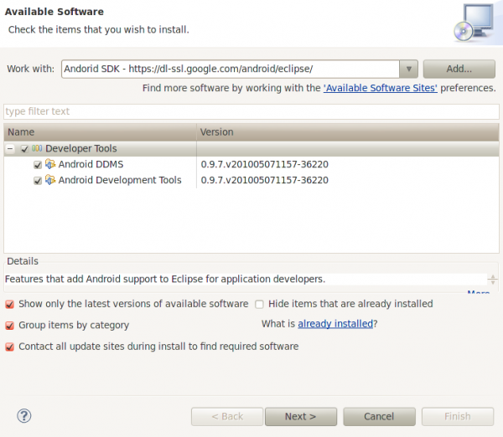Click the Details description text

click(165, 279)
